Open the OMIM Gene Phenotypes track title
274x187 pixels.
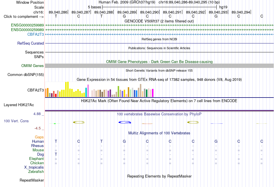pyautogui.click(x=159, y=62)
